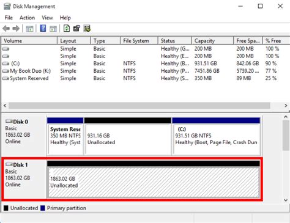Image resolution: width=290 pixels, height=223 pixels.
Task: Click the Refresh toolbar icon
Action: point(67,28)
